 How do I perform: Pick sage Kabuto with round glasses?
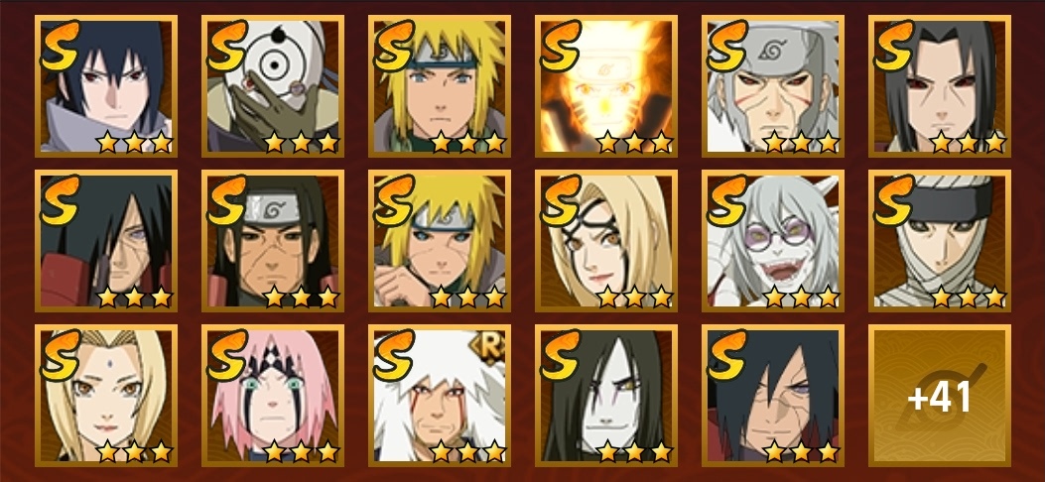tap(772, 241)
